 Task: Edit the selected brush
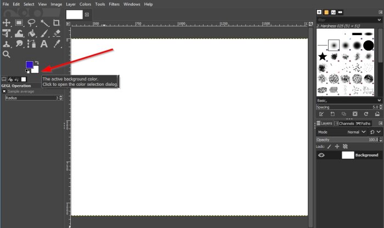point(321,114)
